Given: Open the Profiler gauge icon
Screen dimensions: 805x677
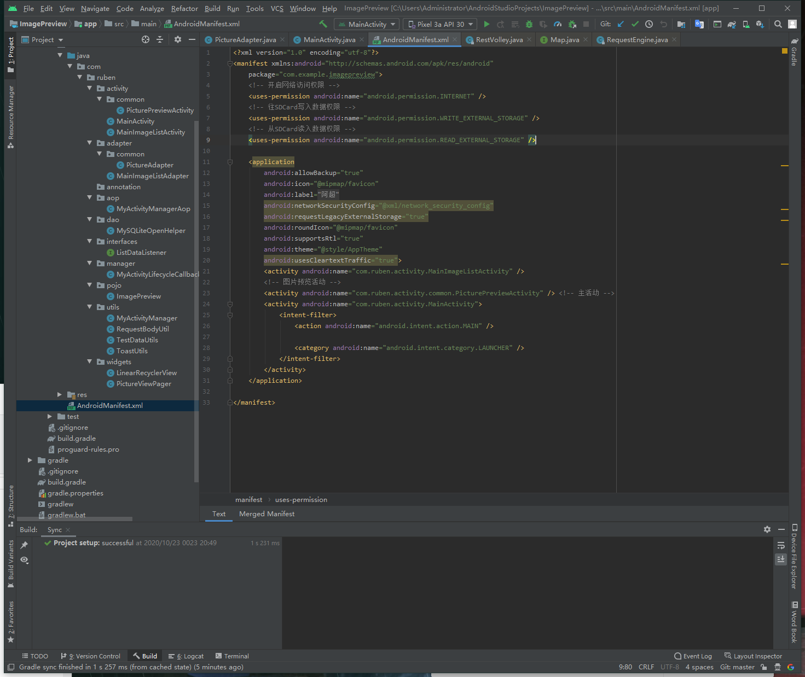Looking at the screenshot, I should coord(558,24).
